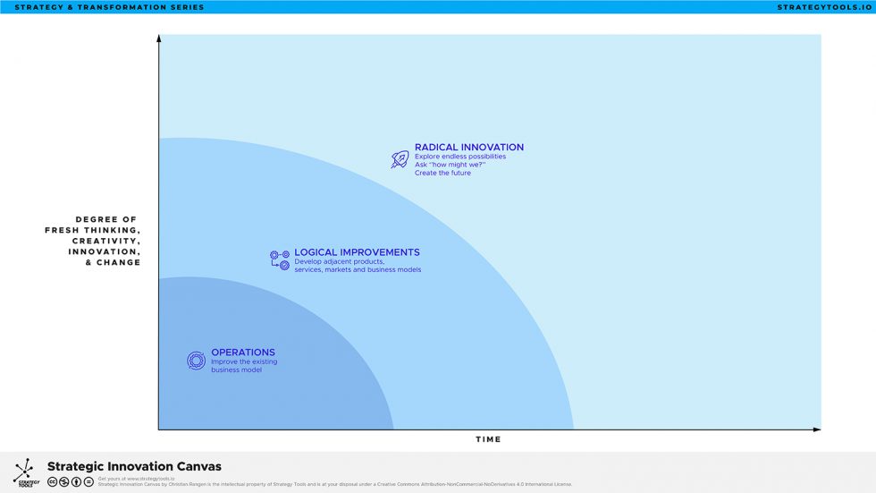Click the Creative Commons license notice line

(x=335, y=485)
